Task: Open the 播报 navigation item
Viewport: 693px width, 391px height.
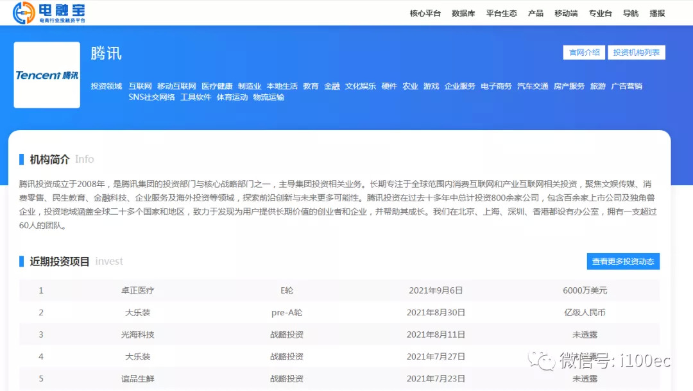Action: (657, 13)
